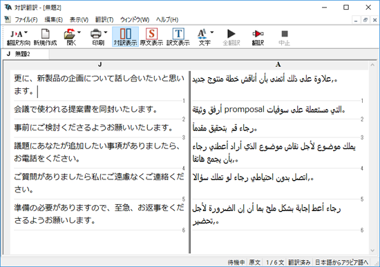The image size is (380, 267).
Task: Click the document icon left of ファイル menu
Action: tap(8, 19)
